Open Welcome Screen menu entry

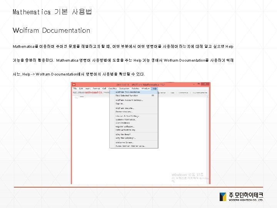(134, 143)
